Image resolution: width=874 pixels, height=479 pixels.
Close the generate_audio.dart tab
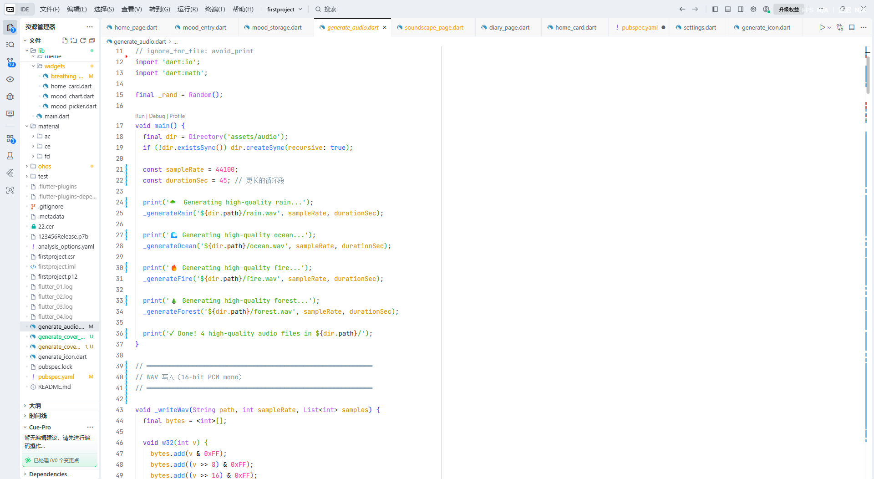[385, 27]
